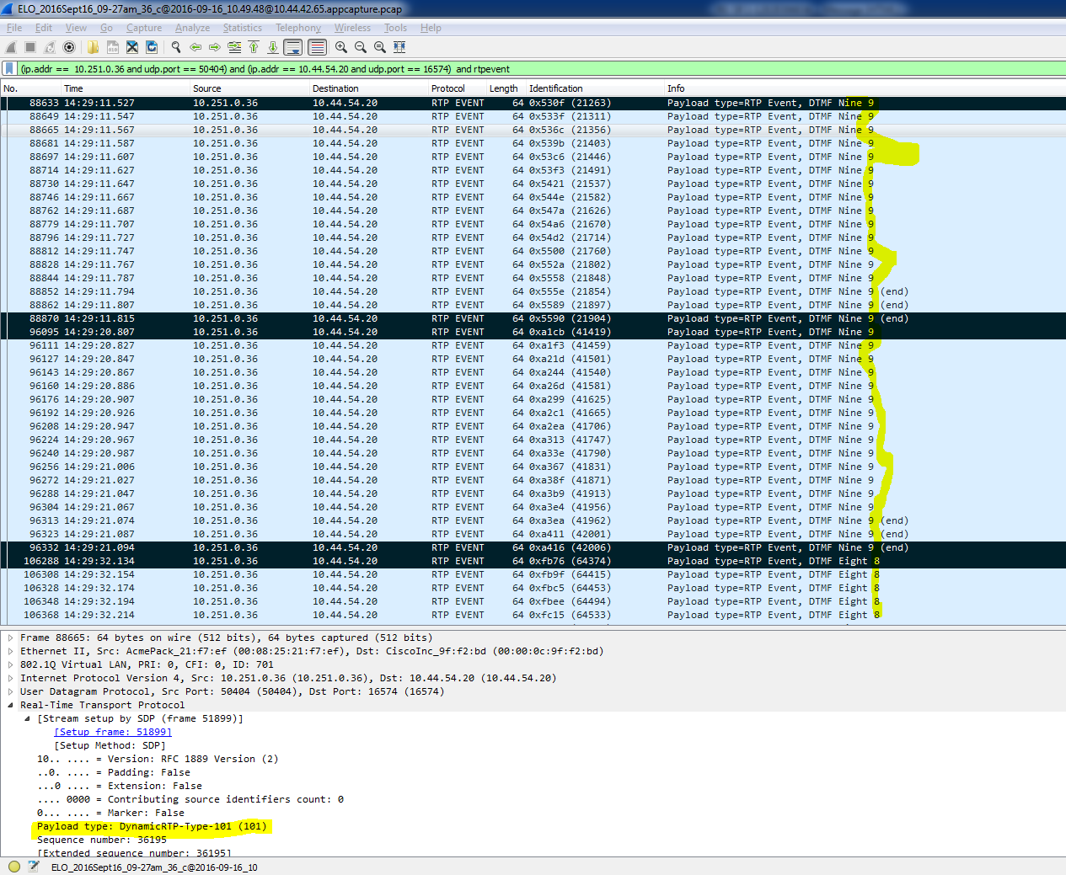Click the Stop capture square icon
Screen dimensions: 1066x875
tap(30, 47)
